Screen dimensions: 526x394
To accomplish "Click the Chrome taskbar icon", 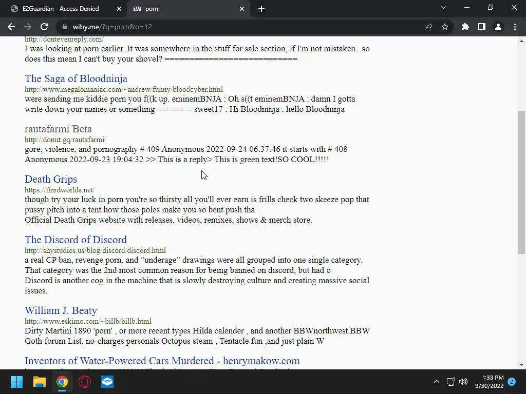I will [x=62, y=382].
